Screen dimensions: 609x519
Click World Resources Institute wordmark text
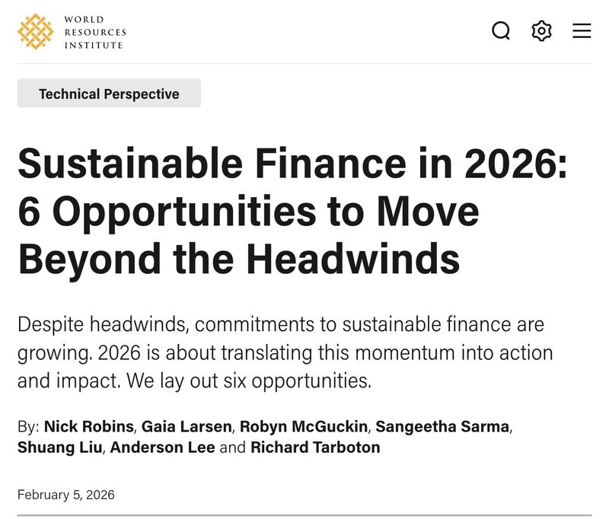(x=95, y=32)
